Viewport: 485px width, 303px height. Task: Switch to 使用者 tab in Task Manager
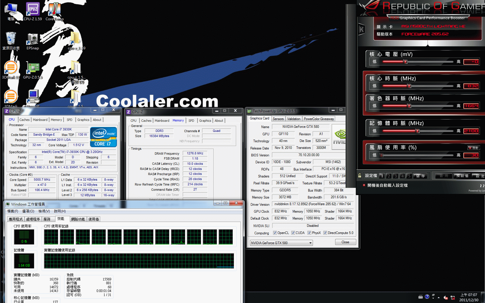pos(94,219)
